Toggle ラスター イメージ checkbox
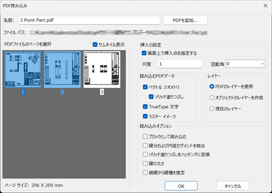The width and height of the screenshot is (272, 193). pyautogui.click(x=145, y=116)
